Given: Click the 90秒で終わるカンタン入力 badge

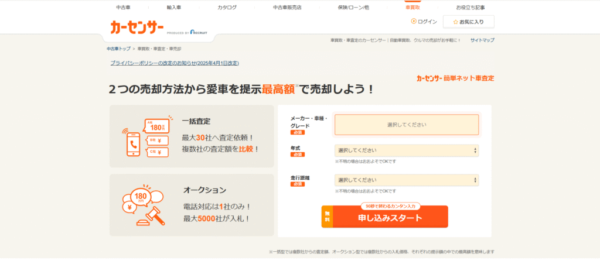Looking at the screenshot, I should click(391, 206).
